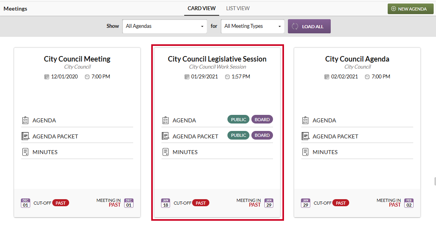
Task: Click calendar icon beside 12/01/2020
Action: tap(47, 76)
